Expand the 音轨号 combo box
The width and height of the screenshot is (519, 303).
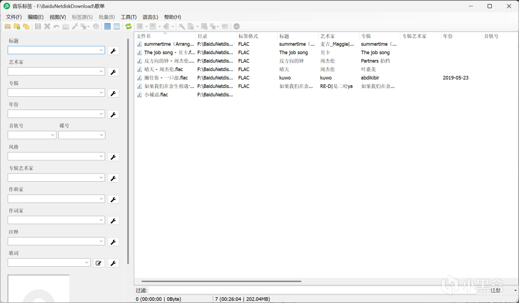click(x=53, y=135)
